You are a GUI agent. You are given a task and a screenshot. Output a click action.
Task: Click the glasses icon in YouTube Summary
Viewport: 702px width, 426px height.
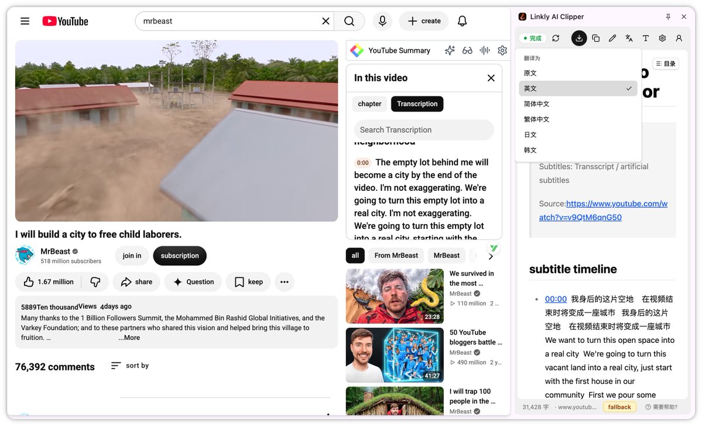(467, 50)
